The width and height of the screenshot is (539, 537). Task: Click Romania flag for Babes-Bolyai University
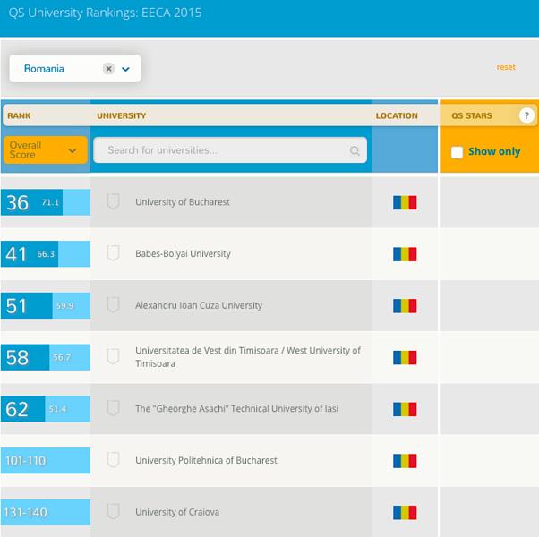(405, 254)
